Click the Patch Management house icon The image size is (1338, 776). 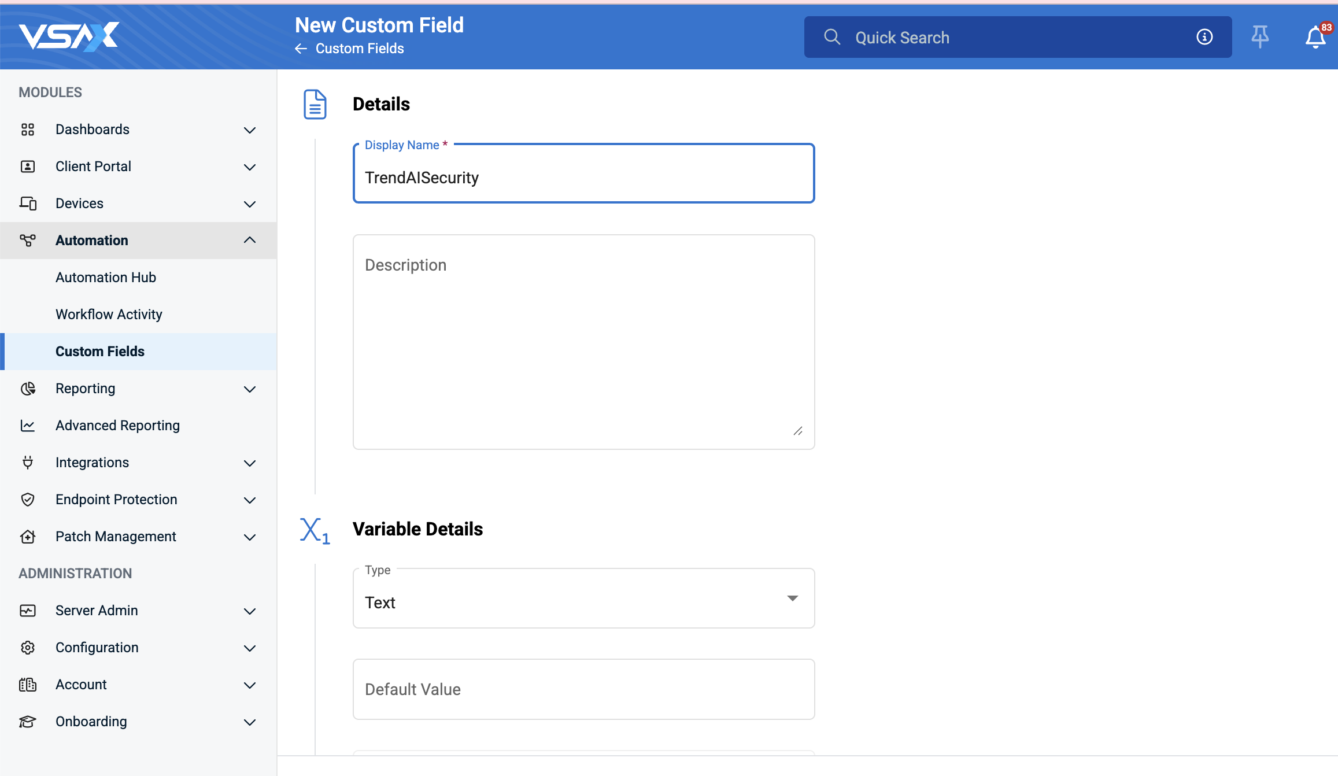click(x=28, y=537)
